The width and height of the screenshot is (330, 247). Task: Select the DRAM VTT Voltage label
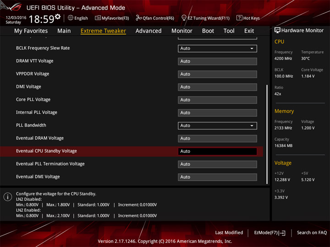(35, 61)
